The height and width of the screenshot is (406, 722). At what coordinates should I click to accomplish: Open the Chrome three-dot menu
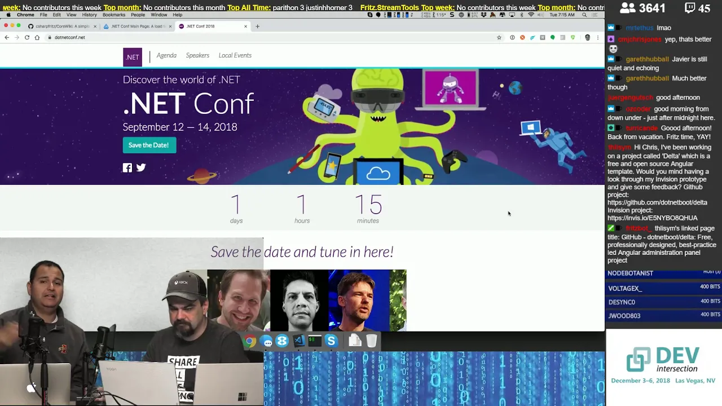coord(598,37)
